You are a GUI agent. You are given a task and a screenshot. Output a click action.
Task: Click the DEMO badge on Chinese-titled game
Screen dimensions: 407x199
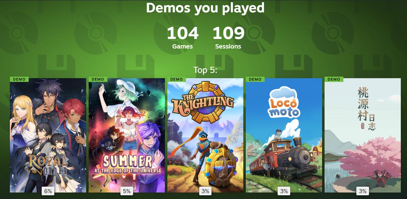(x=334, y=79)
